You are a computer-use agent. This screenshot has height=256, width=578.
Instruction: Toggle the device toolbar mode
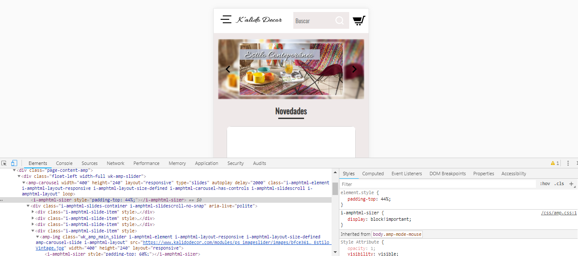[x=14, y=163]
